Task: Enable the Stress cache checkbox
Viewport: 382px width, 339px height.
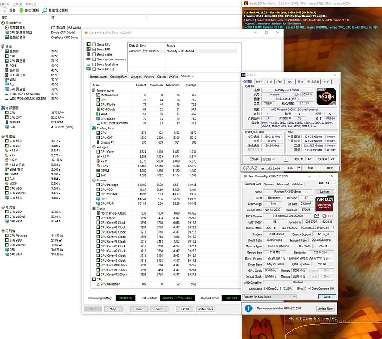Action: coord(94,54)
